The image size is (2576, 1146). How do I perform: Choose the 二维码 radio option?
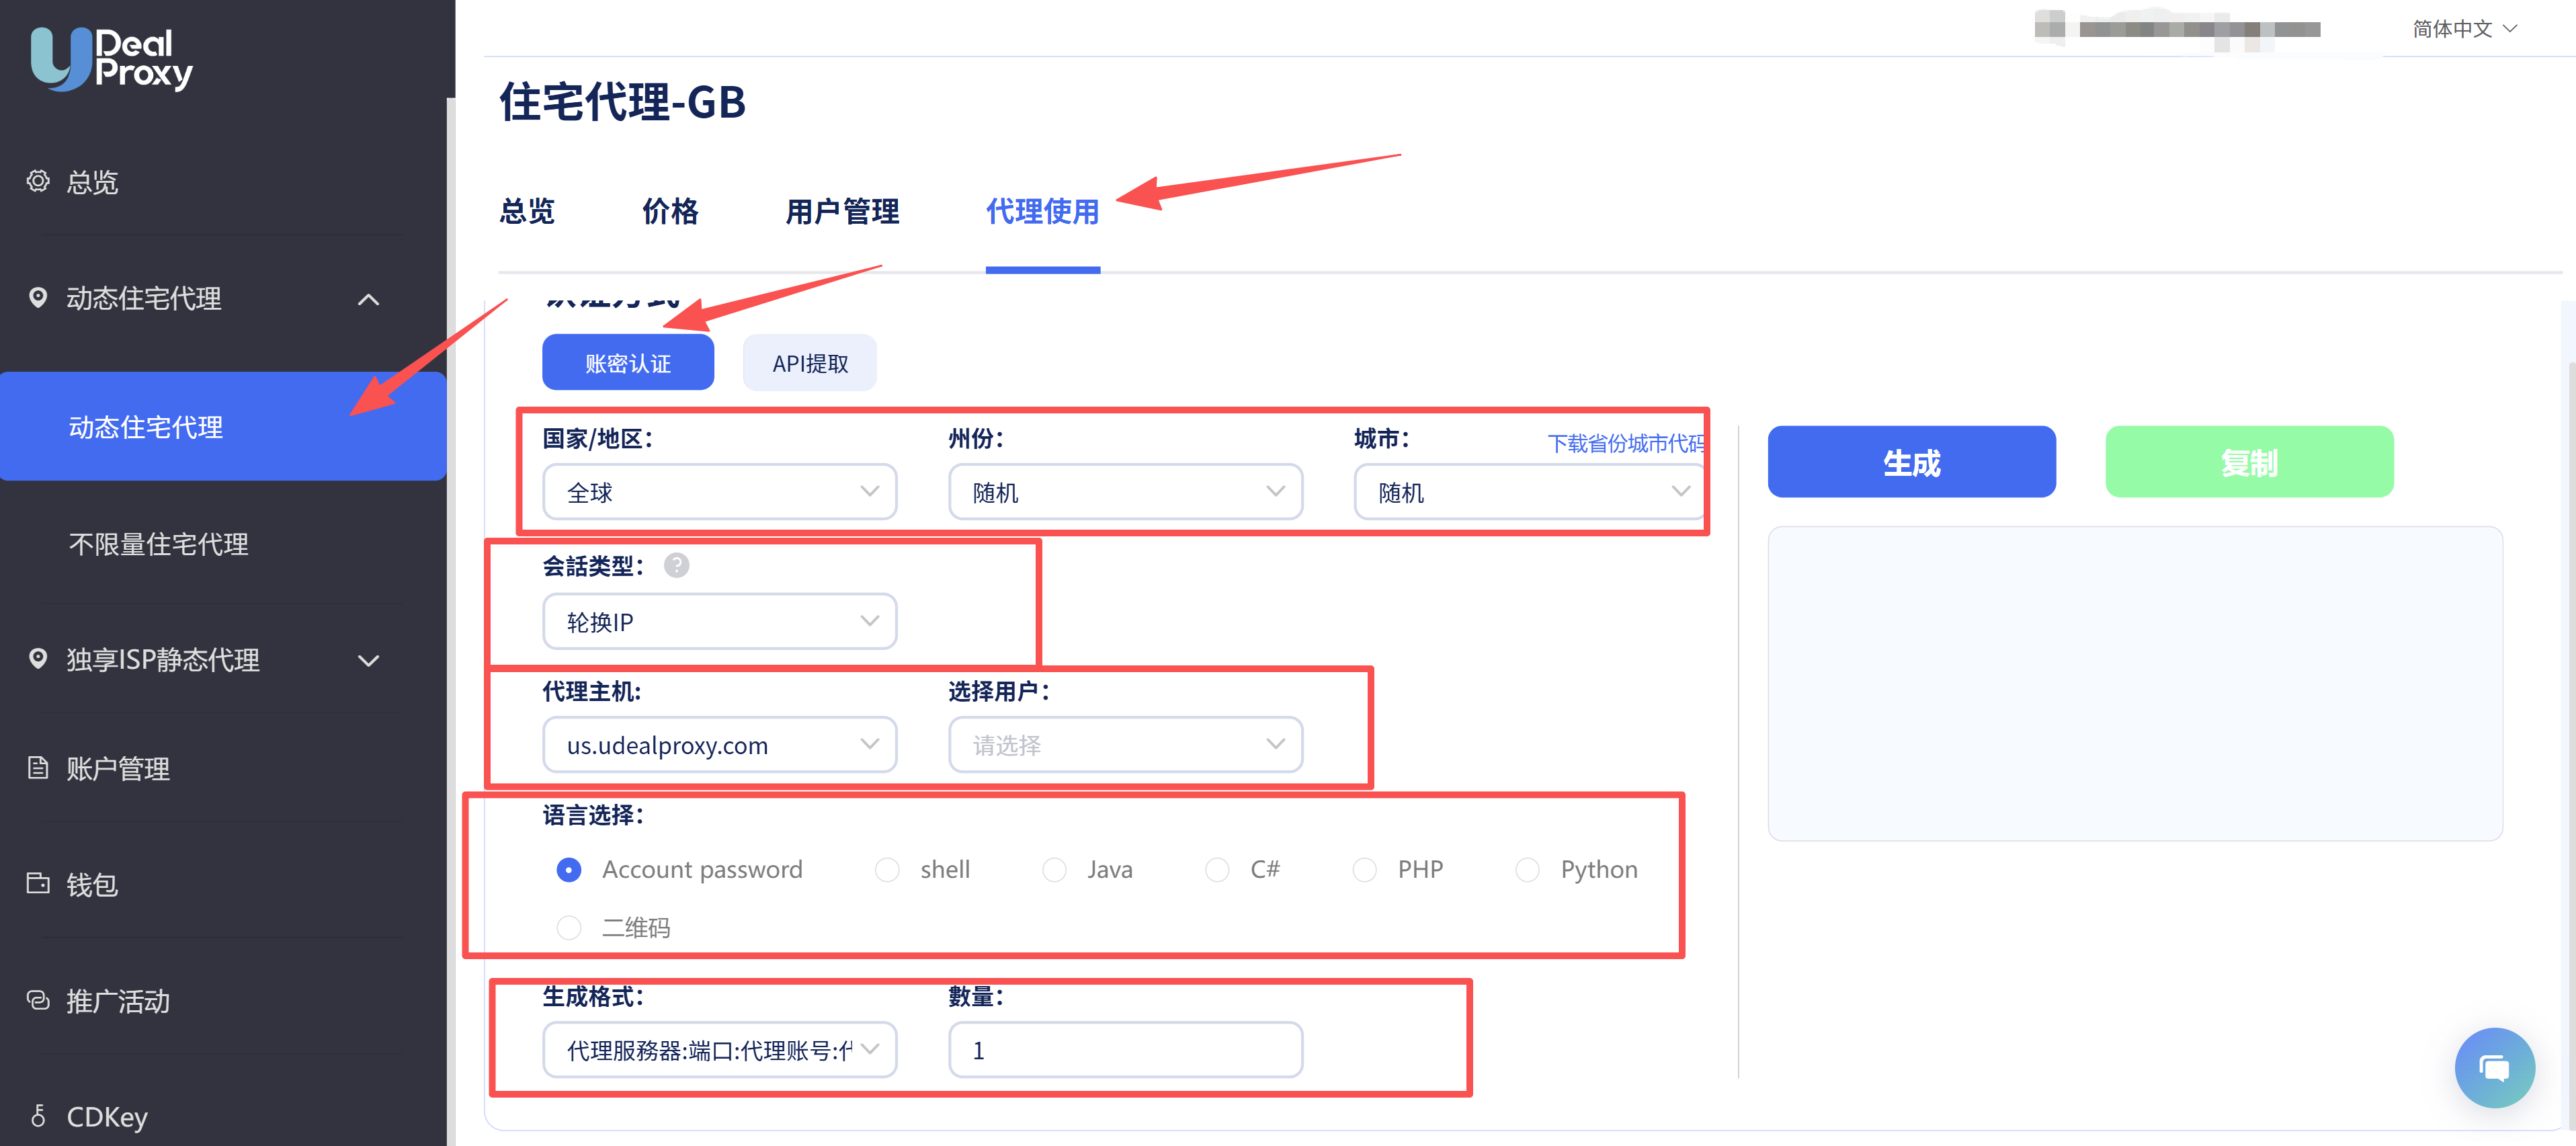(569, 928)
